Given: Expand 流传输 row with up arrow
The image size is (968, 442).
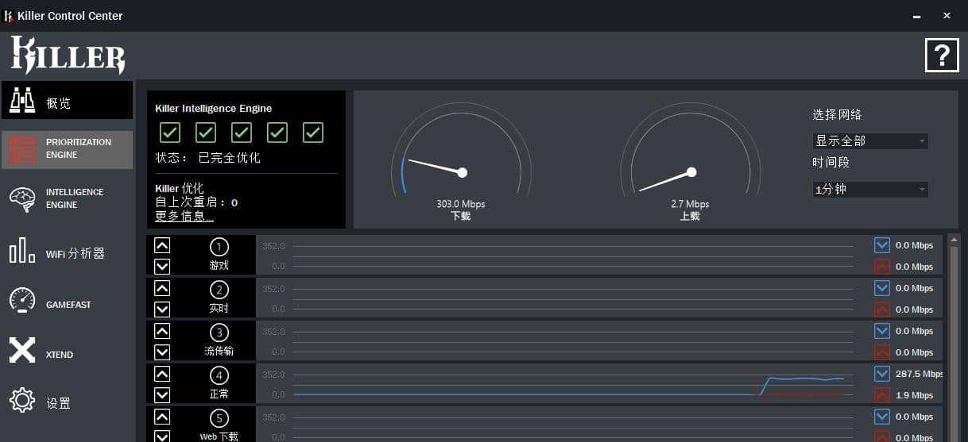Looking at the screenshot, I should (162, 331).
